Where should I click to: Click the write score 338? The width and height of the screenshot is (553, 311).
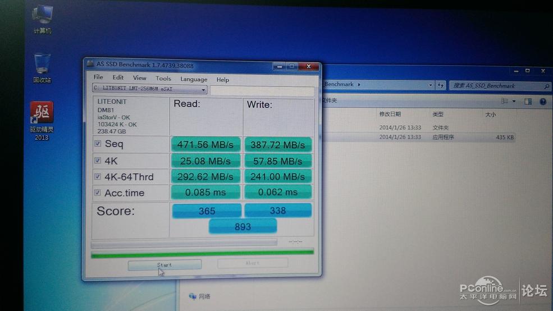[x=278, y=210]
